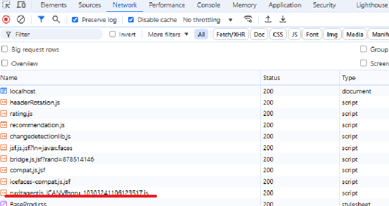Viewport: 389px width, 206px height.
Task: Enable the Invert filter checkbox
Action: point(112,34)
